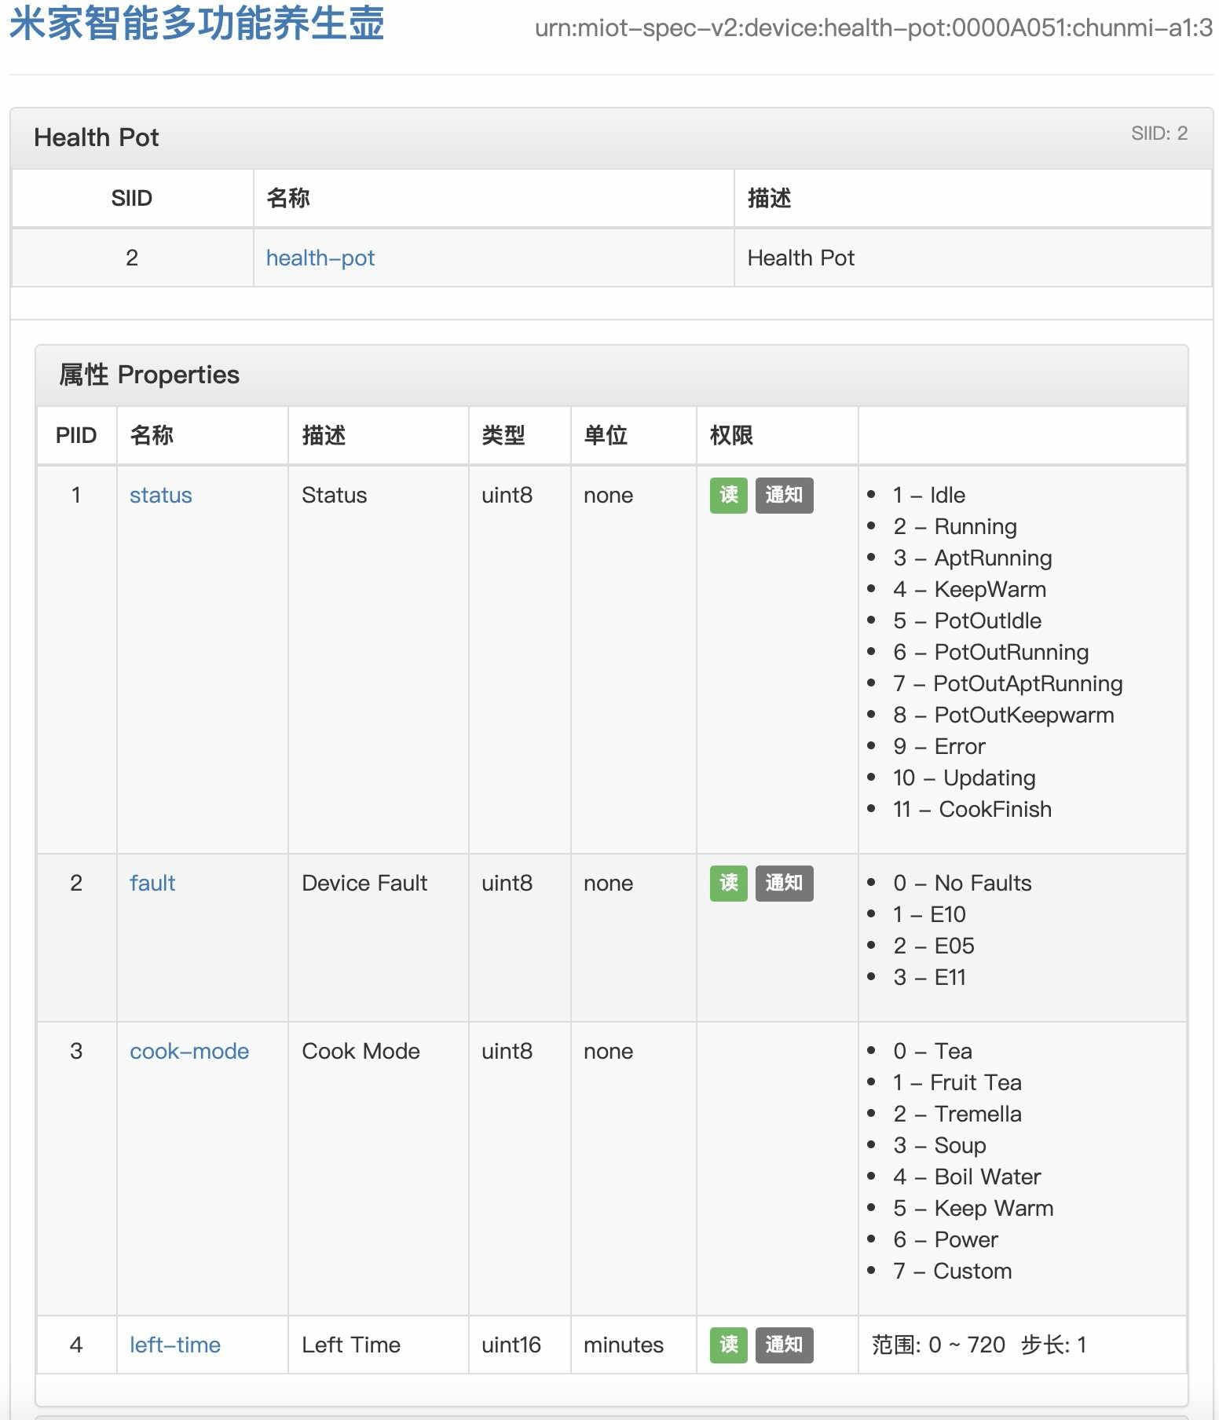Click the '11 – CookFinish' value

[x=972, y=809]
